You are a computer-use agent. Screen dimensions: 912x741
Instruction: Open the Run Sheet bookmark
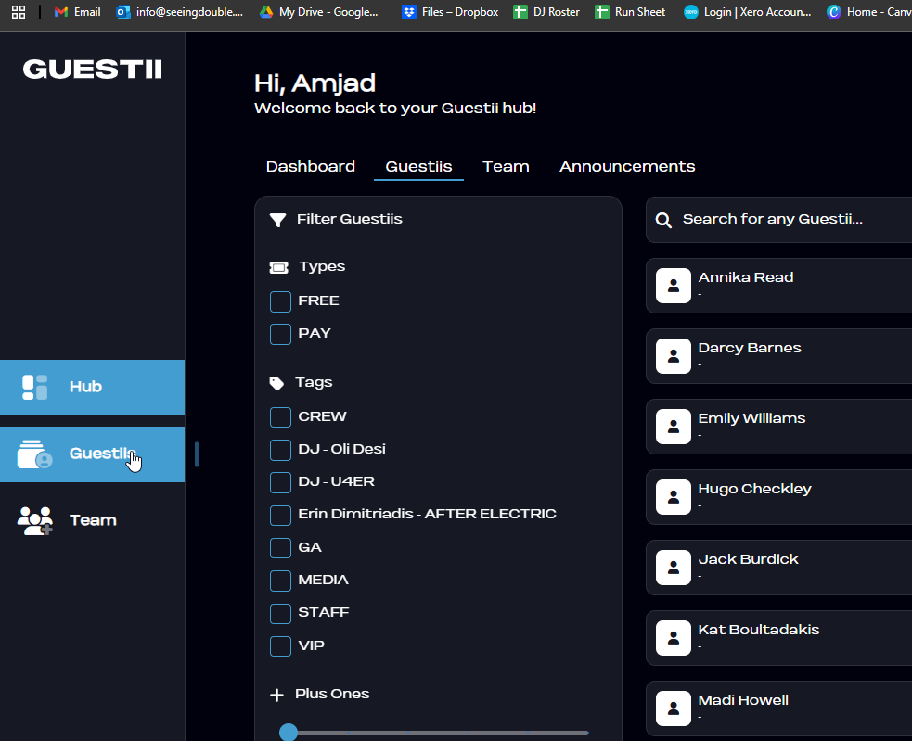click(x=630, y=12)
